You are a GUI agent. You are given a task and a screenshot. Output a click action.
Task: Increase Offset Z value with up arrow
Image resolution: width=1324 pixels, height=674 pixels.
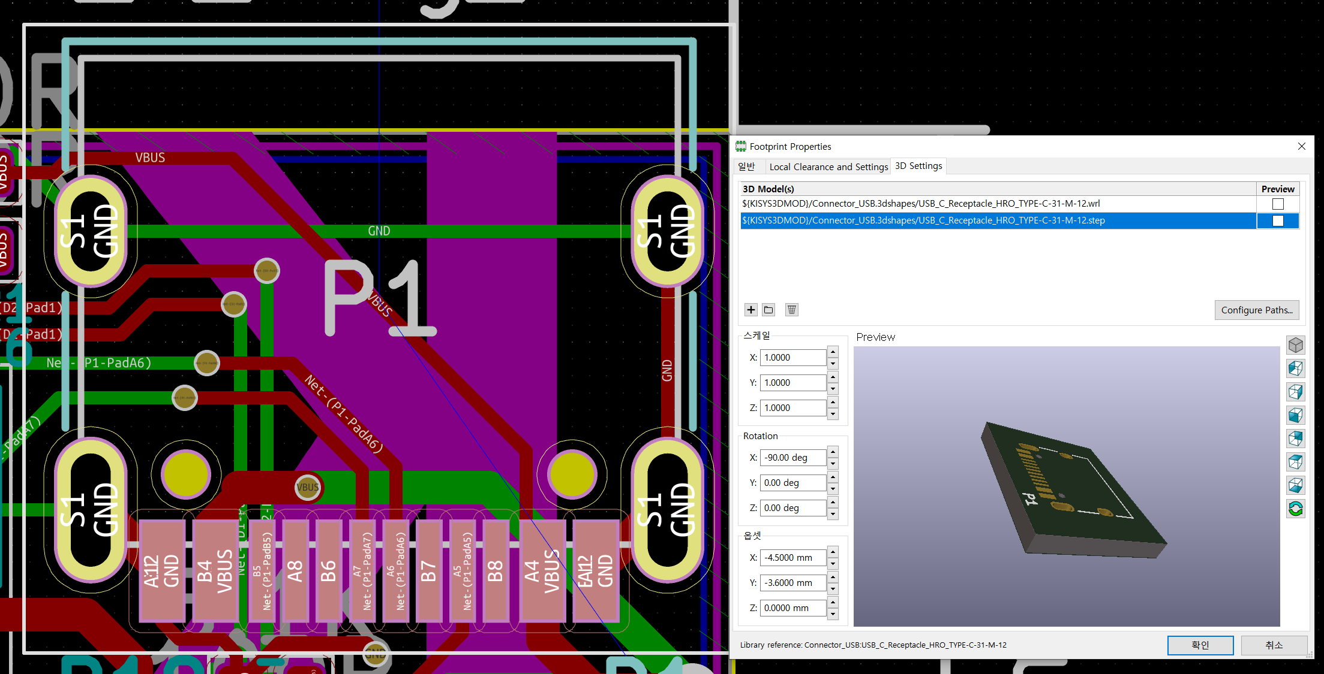pos(833,602)
